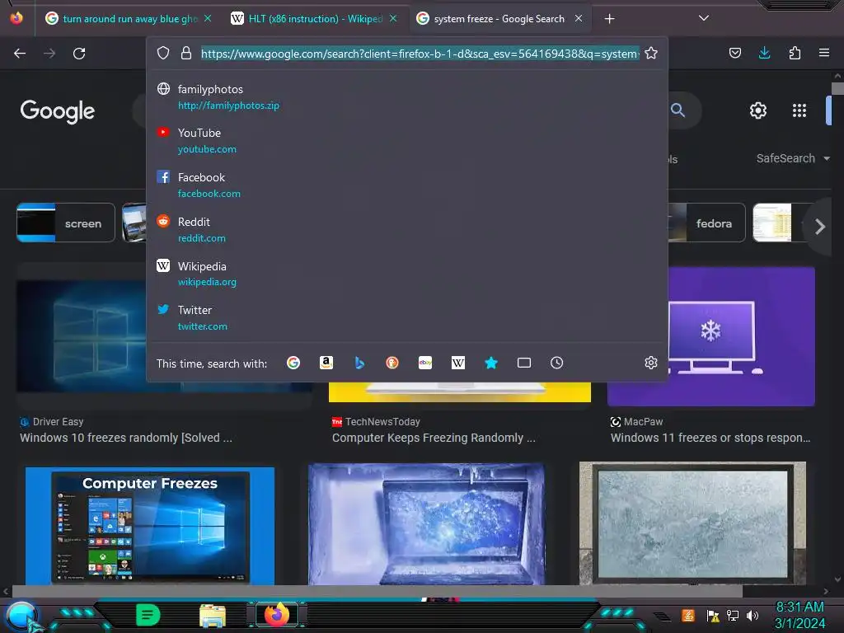
Task: Open search settings gear in dropdown
Action: tap(651, 363)
